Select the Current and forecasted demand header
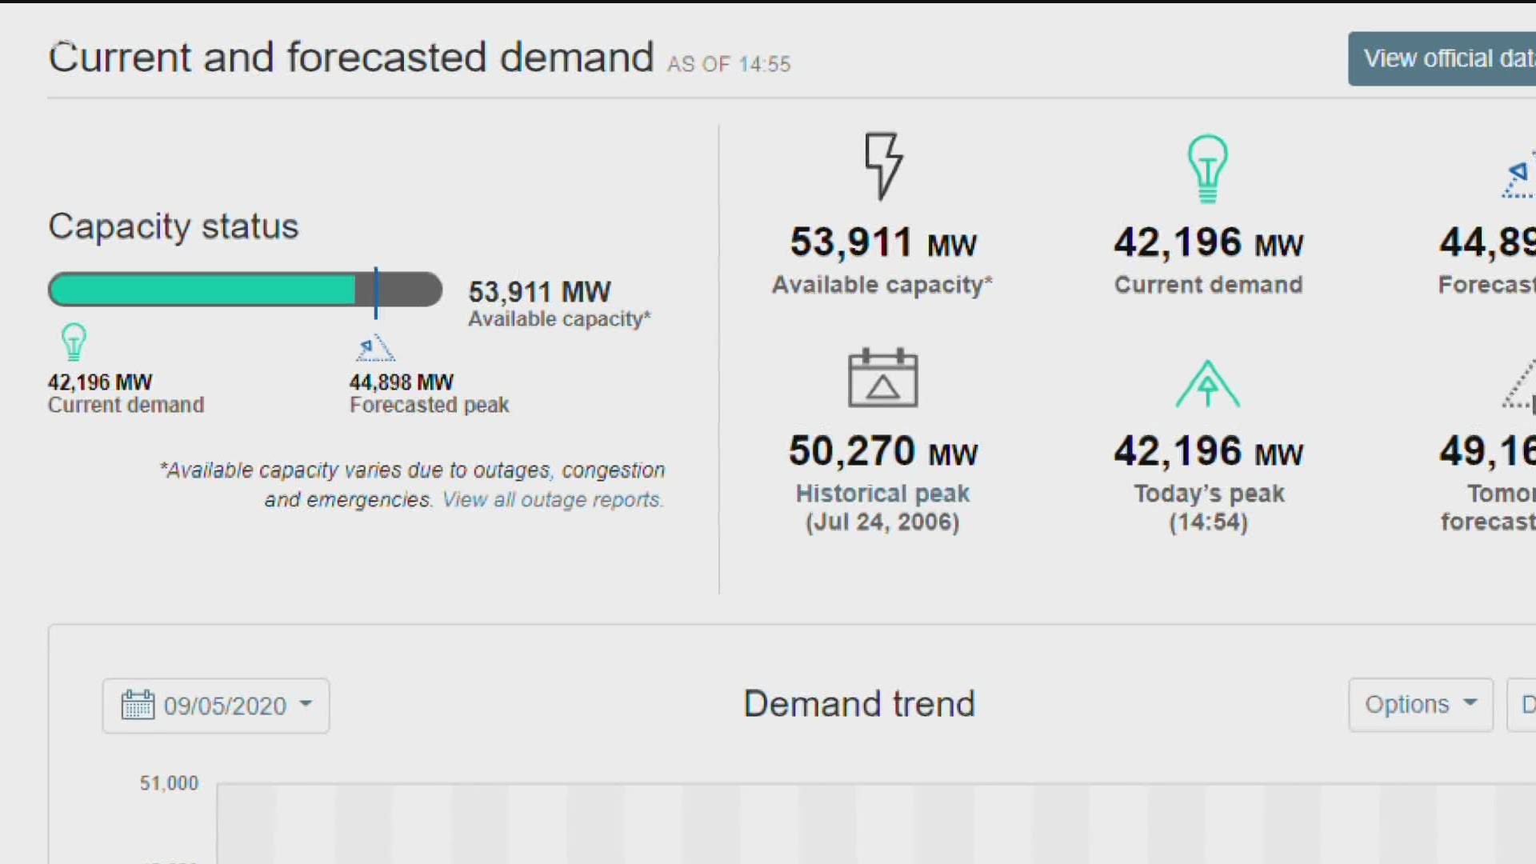The height and width of the screenshot is (864, 1536). tap(350, 56)
